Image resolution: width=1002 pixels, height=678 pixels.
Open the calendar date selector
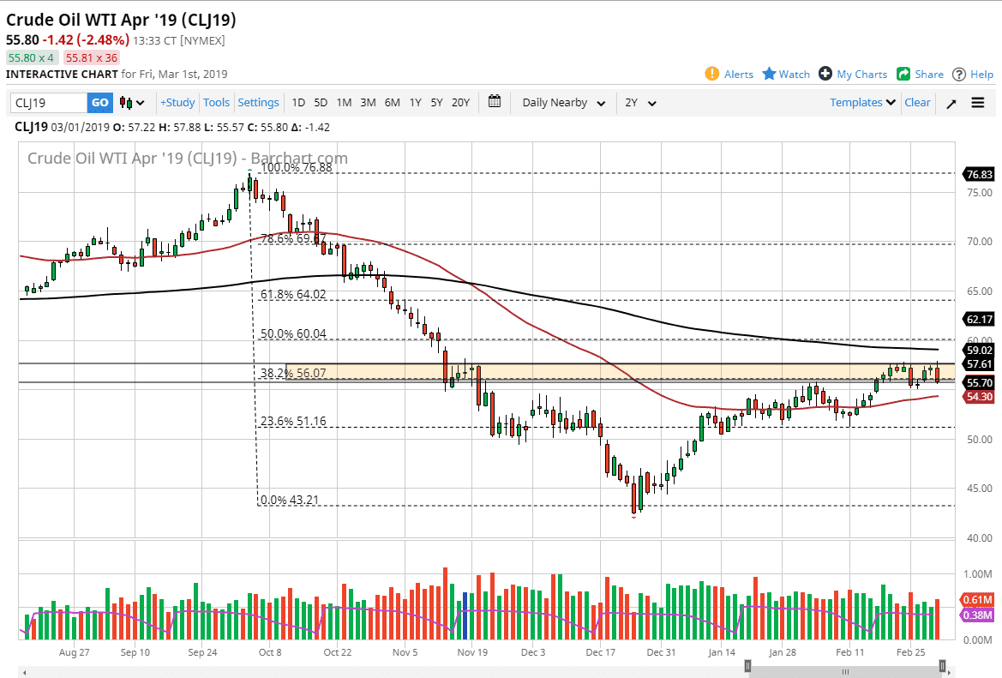point(495,101)
